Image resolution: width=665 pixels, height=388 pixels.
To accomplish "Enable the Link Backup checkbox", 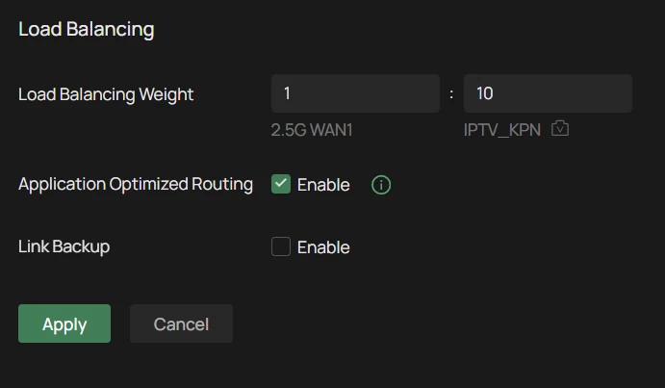I will pos(281,247).
